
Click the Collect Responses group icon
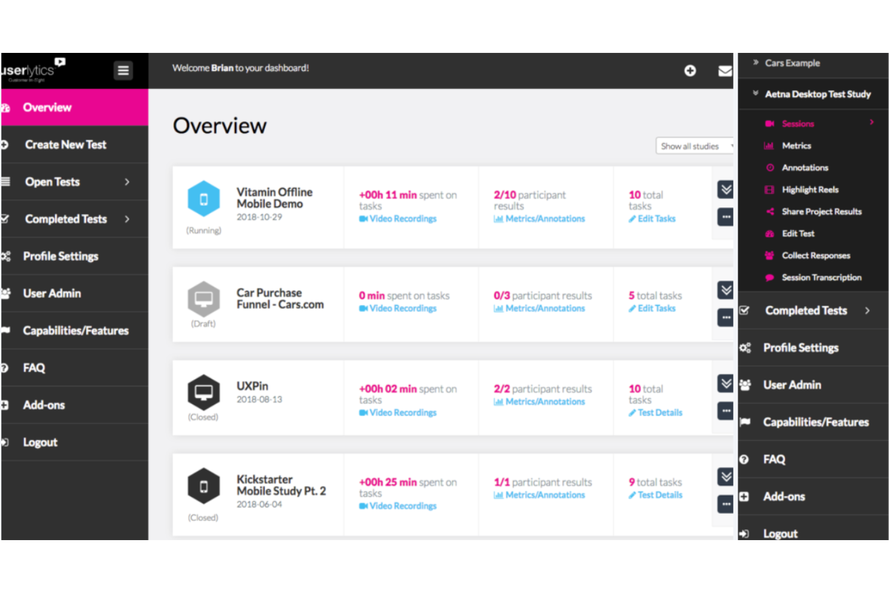click(769, 255)
